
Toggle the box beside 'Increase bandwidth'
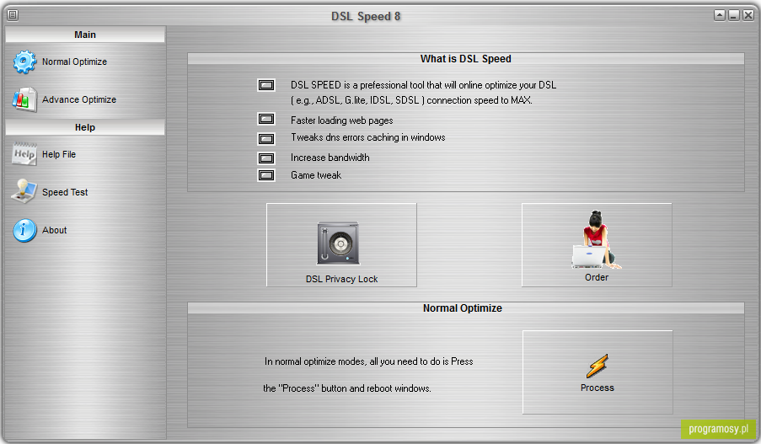[x=266, y=158]
